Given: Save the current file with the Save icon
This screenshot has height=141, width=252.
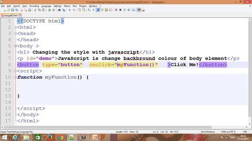Looking at the screenshot, I should pos(13,10).
